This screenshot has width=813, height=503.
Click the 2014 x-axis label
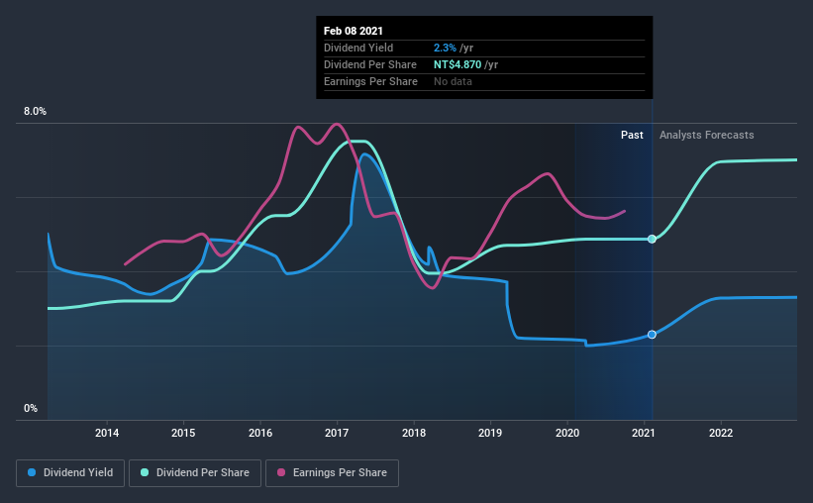(x=107, y=433)
